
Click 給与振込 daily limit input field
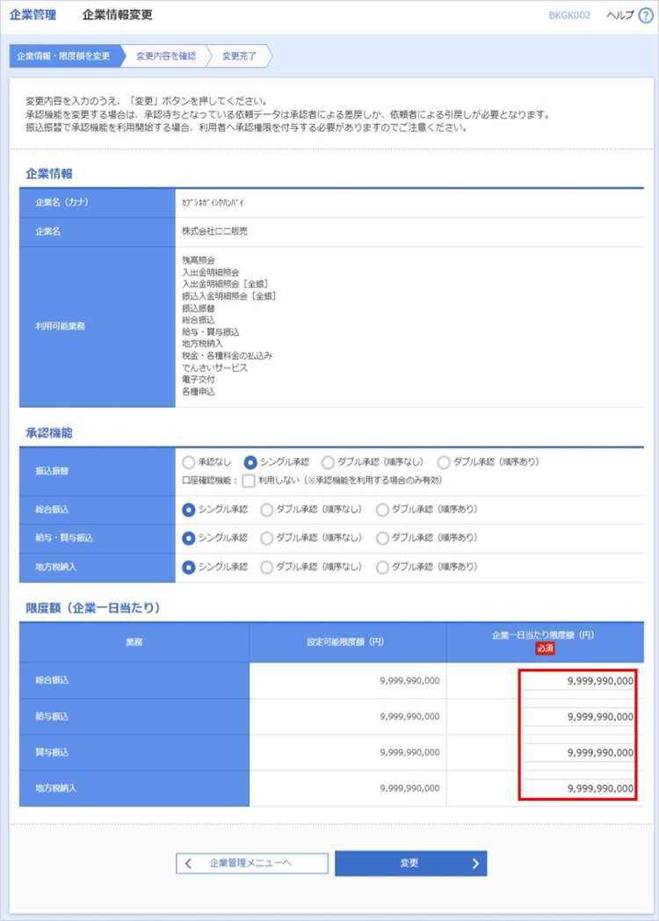coord(577,717)
